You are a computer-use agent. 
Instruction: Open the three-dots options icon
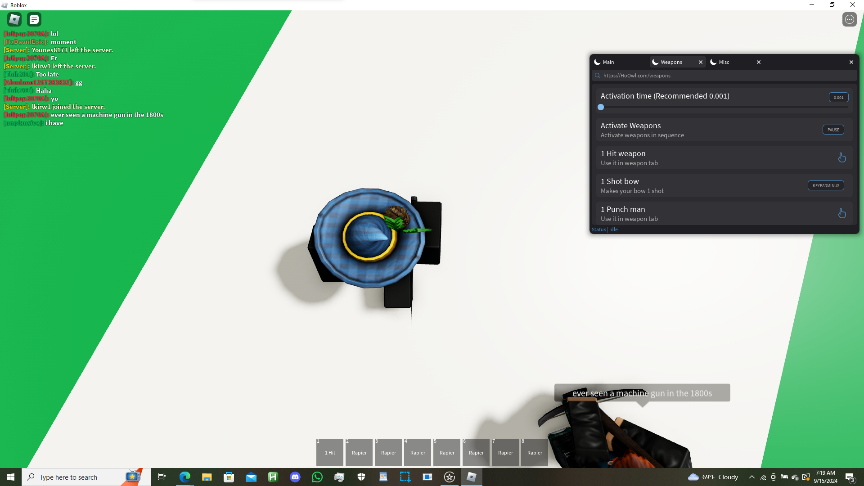tap(849, 19)
